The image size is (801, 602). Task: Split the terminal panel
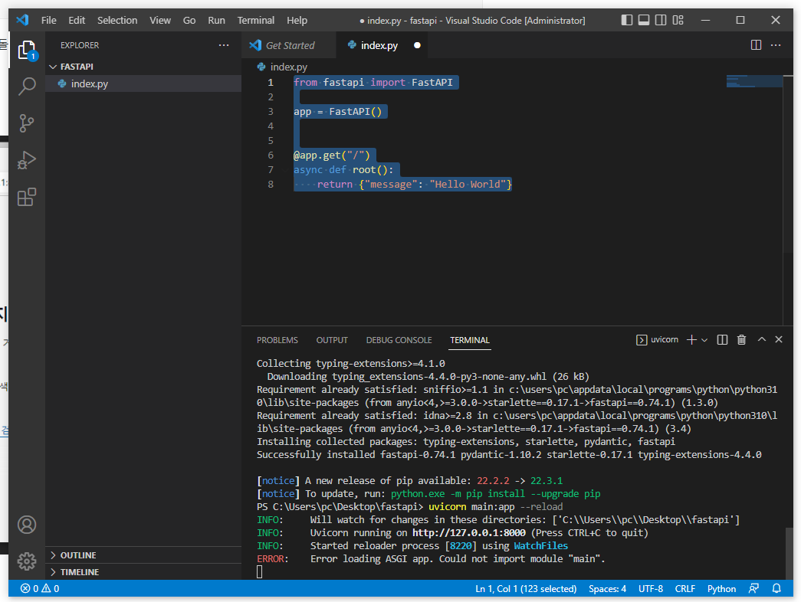pos(722,339)
